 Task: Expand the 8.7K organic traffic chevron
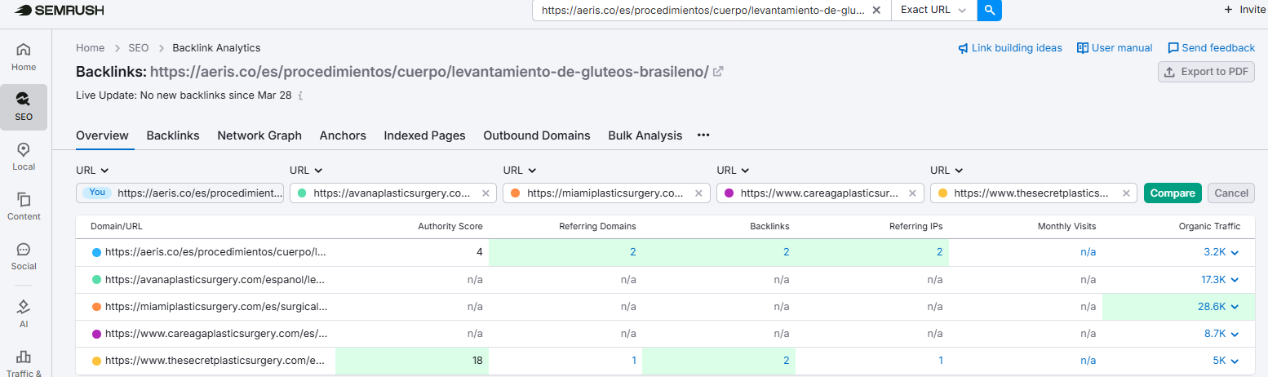pyautogui.click(x=1235, y=334)
